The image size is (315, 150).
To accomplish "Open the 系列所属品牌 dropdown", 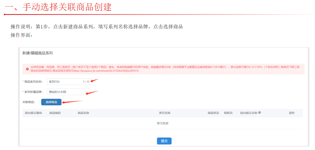I will coord(68,92).
